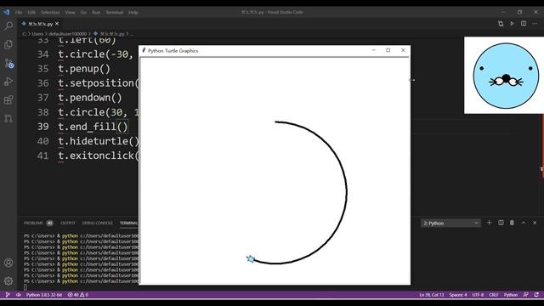The width and height of the screenshot is (544, 306).
Task: Click Python 3.8.5 32-bit interpreter selector
Action: [44, 295]
